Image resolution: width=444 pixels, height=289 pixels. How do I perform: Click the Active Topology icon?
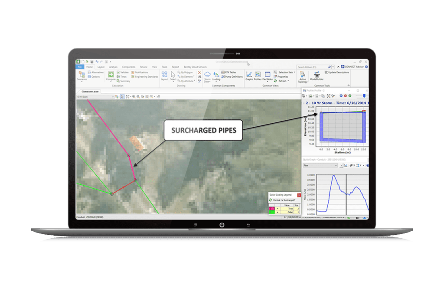pyautogui.click(x=303, y=76)
